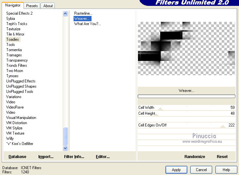Select the Toadies category
Screen dimensions: 239x175
[13, 39]
